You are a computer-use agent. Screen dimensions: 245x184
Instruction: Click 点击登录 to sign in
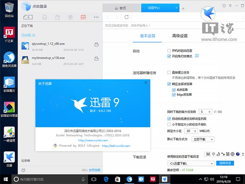40,7
